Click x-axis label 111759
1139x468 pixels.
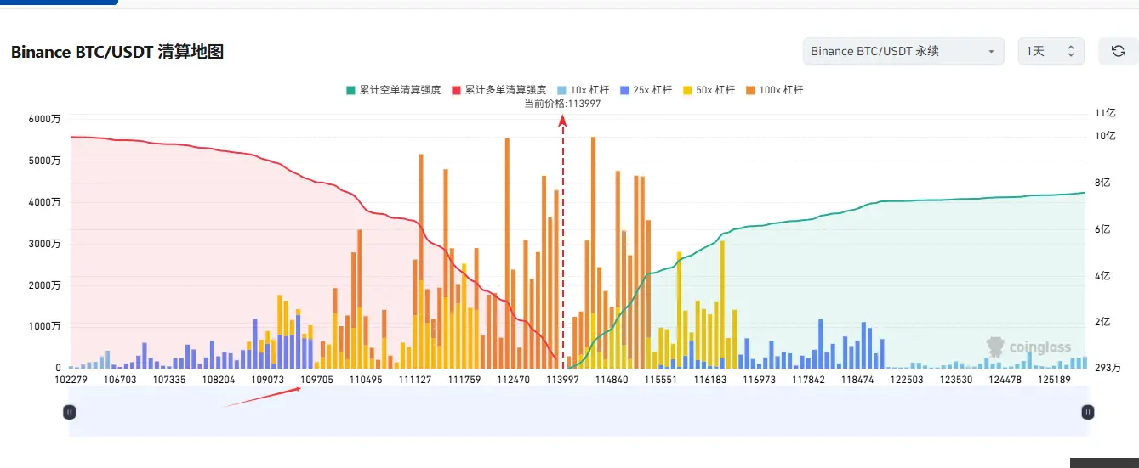pos(464,380)
